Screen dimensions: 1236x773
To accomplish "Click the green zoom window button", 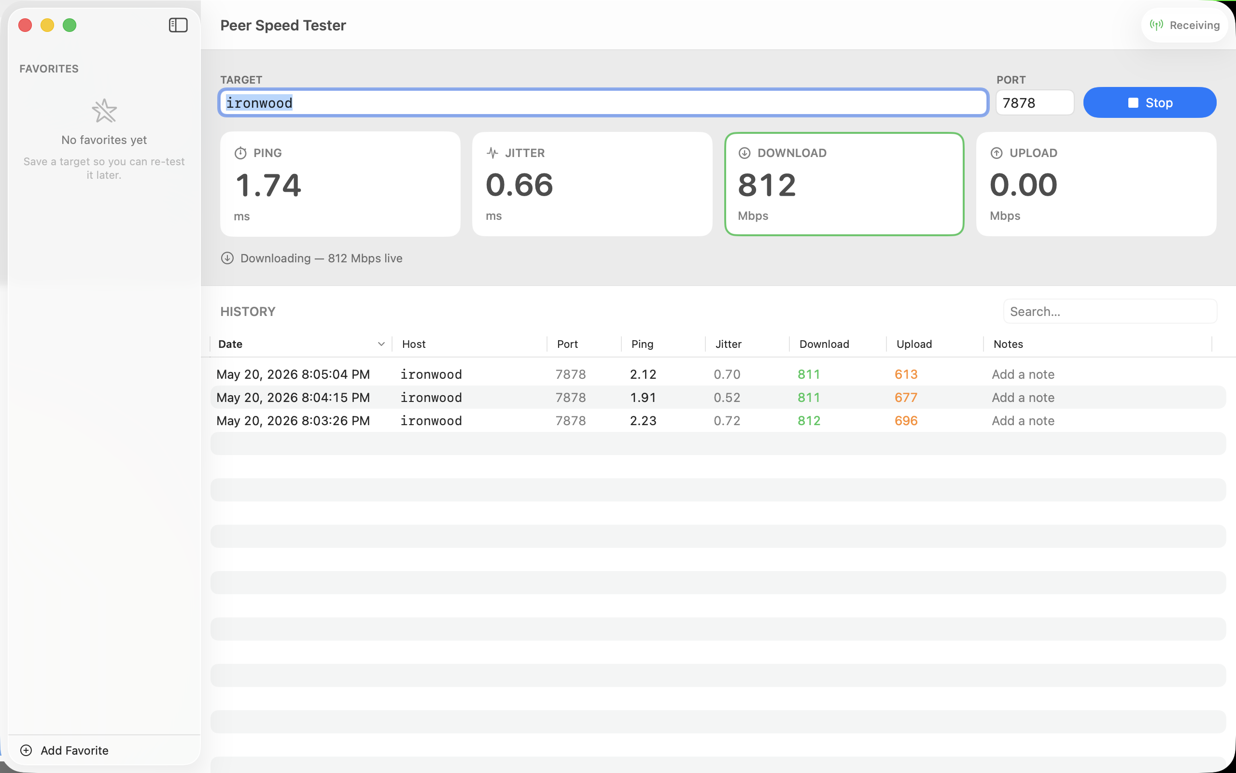I will [70, 25].
